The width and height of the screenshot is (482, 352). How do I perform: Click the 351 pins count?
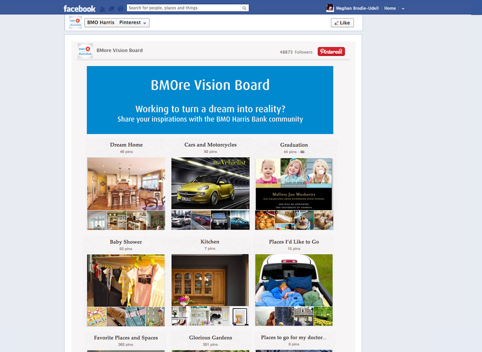(x=210, y=345)
